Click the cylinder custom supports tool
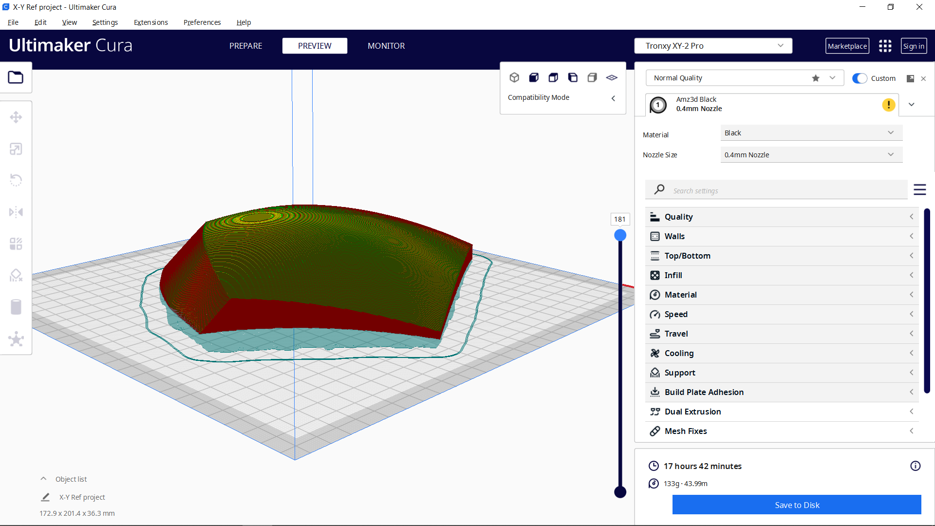Viewport: 935px width, 526px height. pyautogui.click(x=16, y=307)
